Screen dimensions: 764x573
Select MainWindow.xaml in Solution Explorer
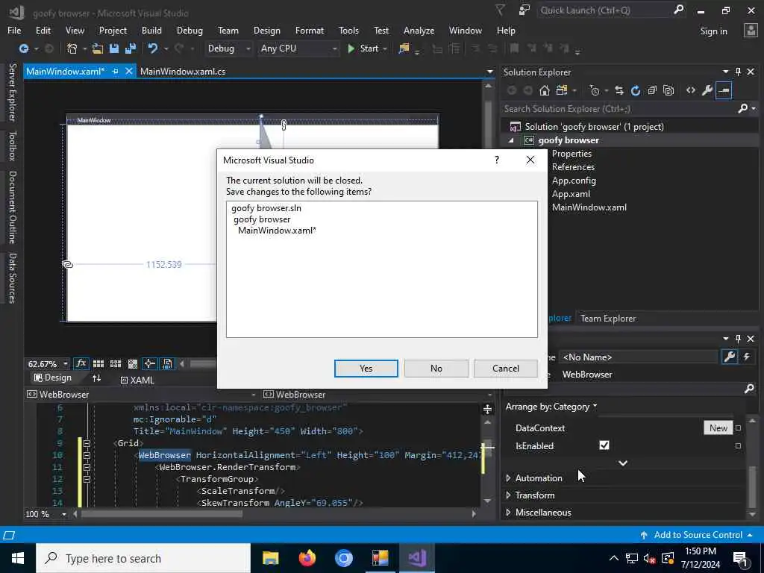click(589, 207)
